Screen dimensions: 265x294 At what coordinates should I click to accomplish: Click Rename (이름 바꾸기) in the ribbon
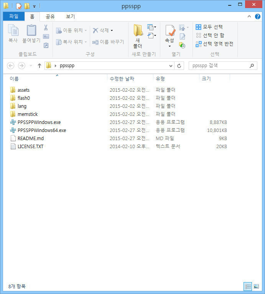pos(108,42)
